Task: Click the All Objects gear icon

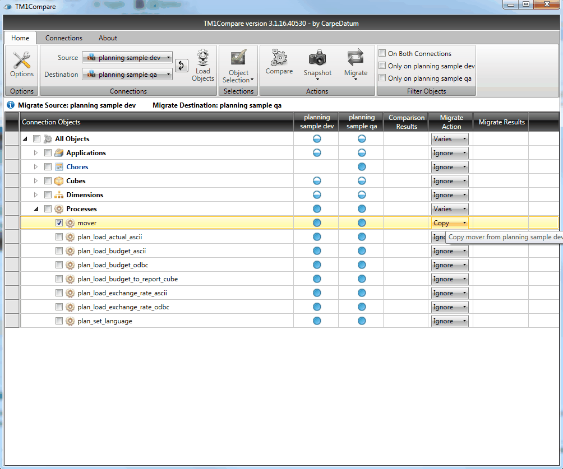Action: point(48,139)
